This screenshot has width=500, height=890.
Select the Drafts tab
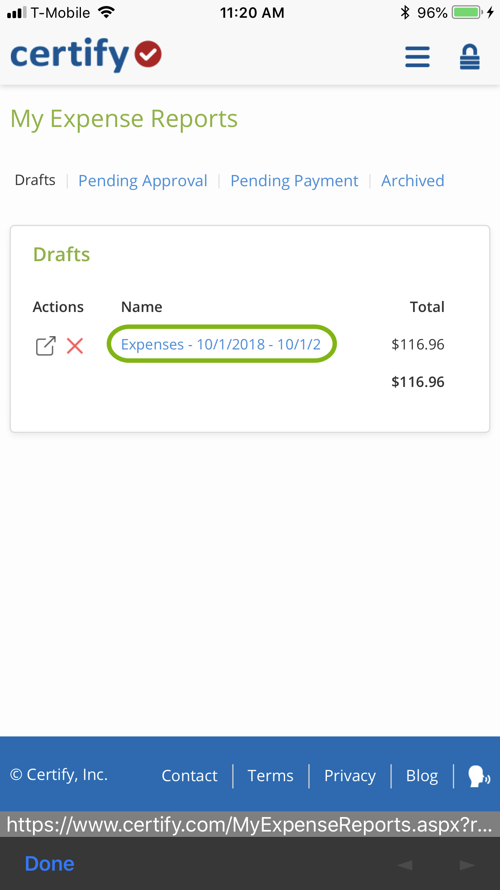(35, 180)
